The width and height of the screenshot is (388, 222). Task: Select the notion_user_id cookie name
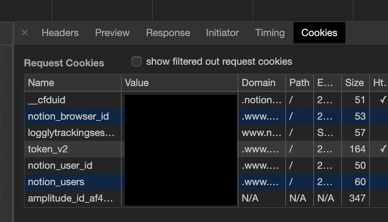click(60, 165)
